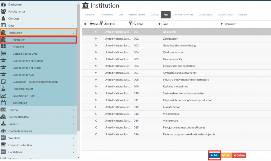Click the Research Project flask icon
The height and width of the screenshot is (161, 271).
(x=3, y=89)
